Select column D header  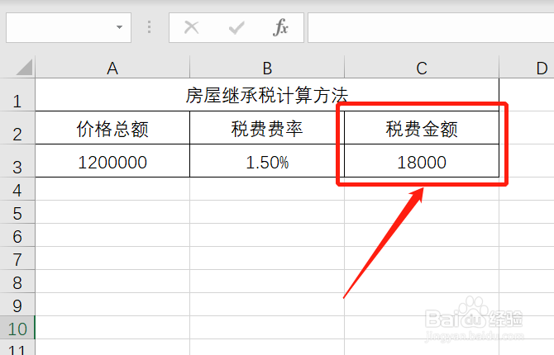[x=527, y=68]
